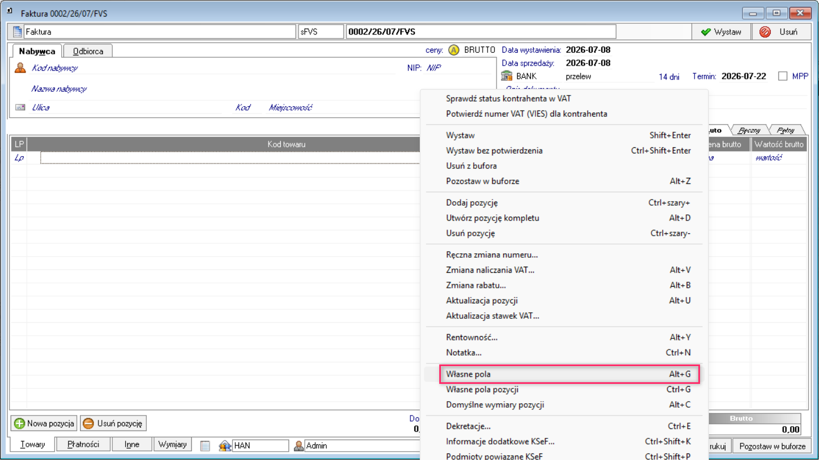The width and height of the screenshot is (819, 460).
Task: Click the table icon beside Wymiary tab
Action: point(205,446)
